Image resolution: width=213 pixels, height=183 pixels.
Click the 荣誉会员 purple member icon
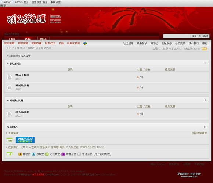click(63, 154)
